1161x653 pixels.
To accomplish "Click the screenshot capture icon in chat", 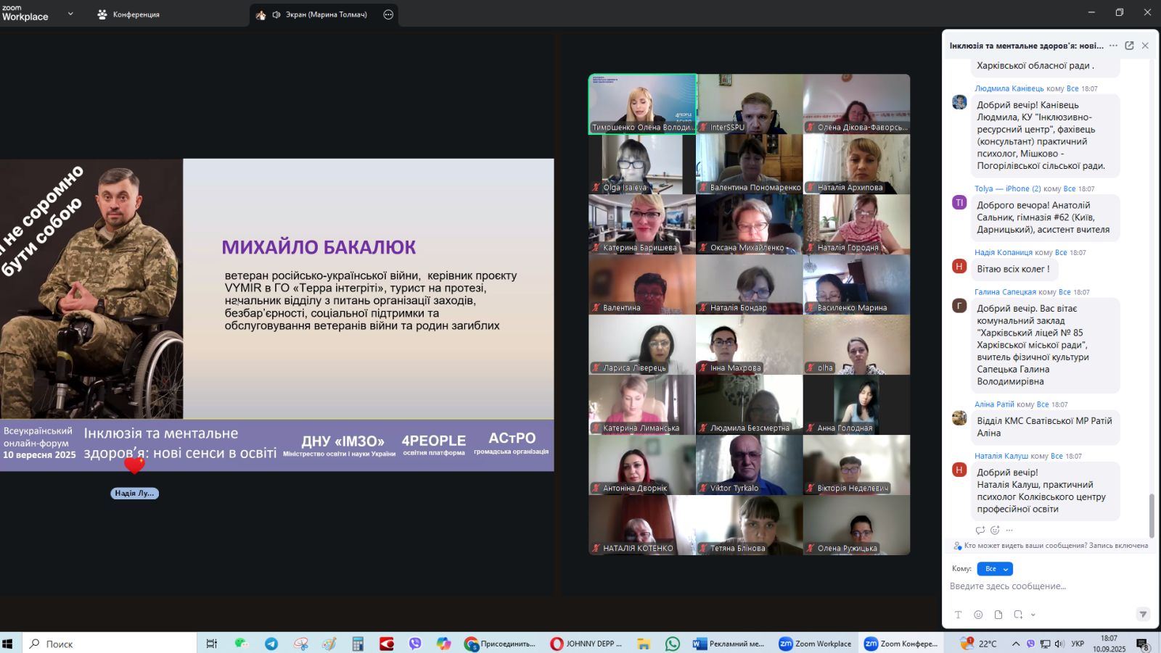I will (x=1018, y=615).
